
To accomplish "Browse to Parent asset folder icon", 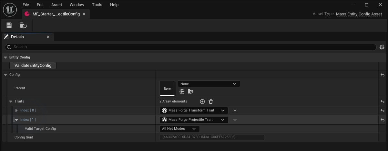I will click(x=190, y=92).
